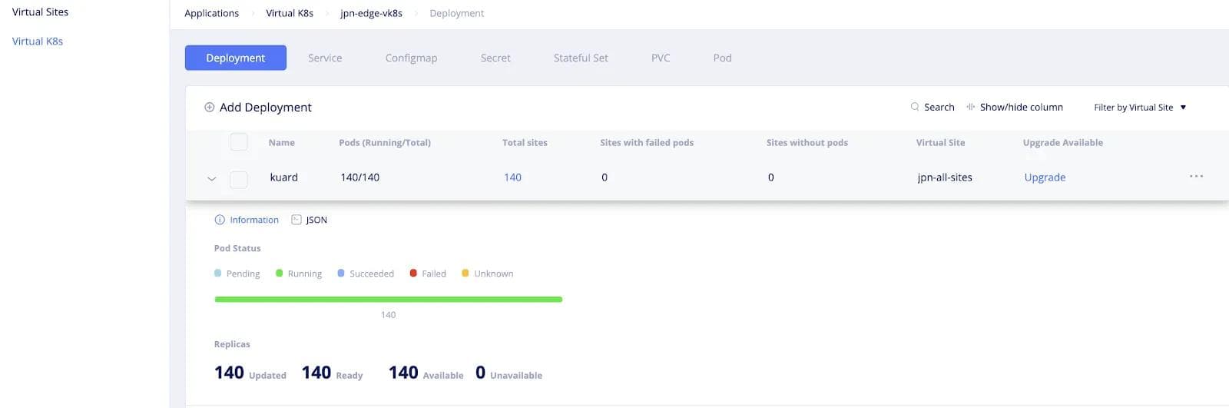Screen dimensions: 1229x408
Task: Click the green Running legend dot
Action: pyautogui.click(x=280, y=273)
